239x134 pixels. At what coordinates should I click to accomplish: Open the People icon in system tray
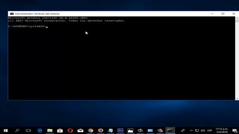(x=183, y=131)
